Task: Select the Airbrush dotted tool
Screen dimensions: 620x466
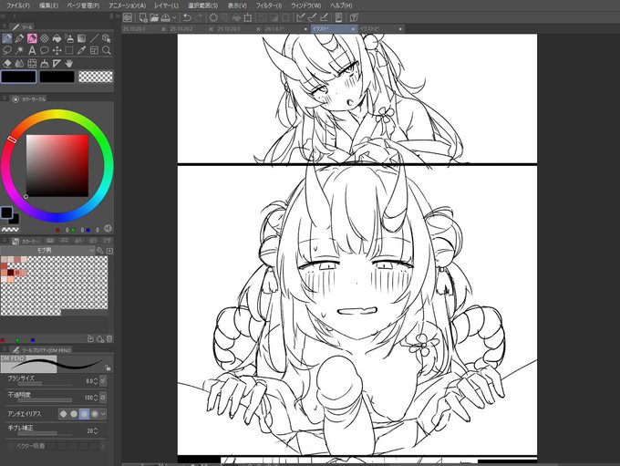Action: [x=45, y=38]
